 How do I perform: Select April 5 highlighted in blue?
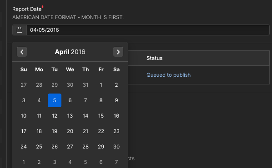coord(55,100)
